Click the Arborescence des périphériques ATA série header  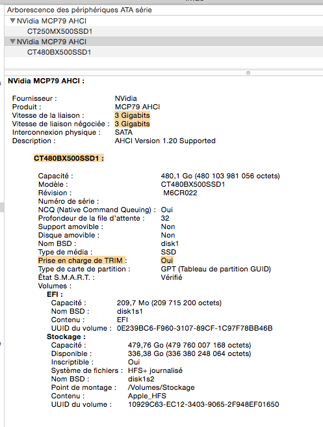79,10
